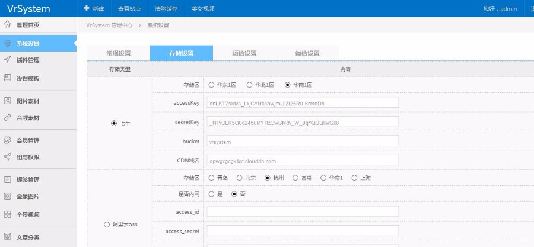Click the book icon beside 文章分类
Screen dimensions: 534x247
pos(7,237)
